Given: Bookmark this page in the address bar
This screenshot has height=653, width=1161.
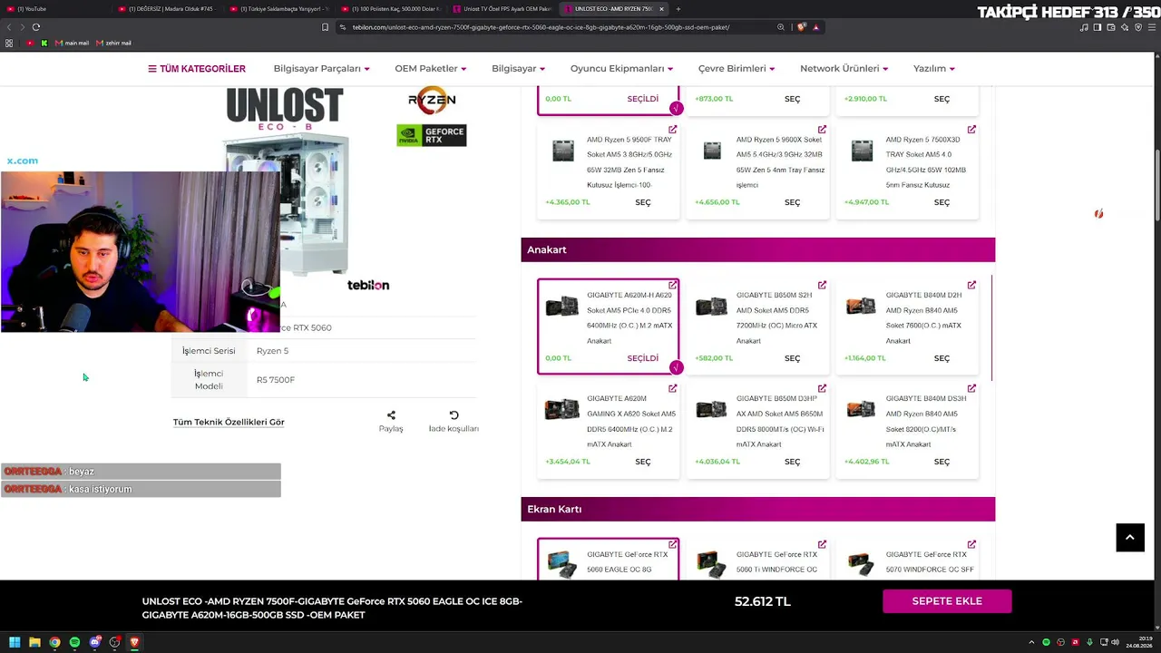Looking at the screenshot, I should coord(326,27).
